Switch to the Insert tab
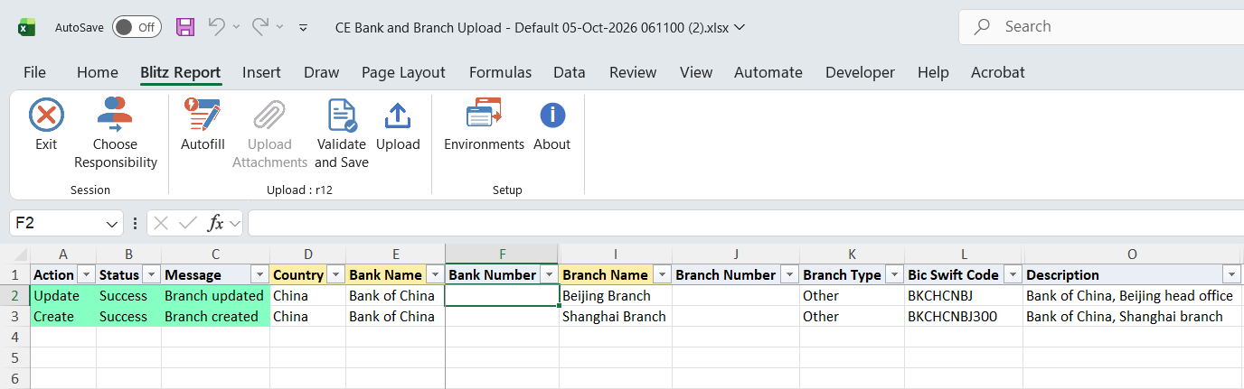1244x389 pixels. [x=261, y=72]
